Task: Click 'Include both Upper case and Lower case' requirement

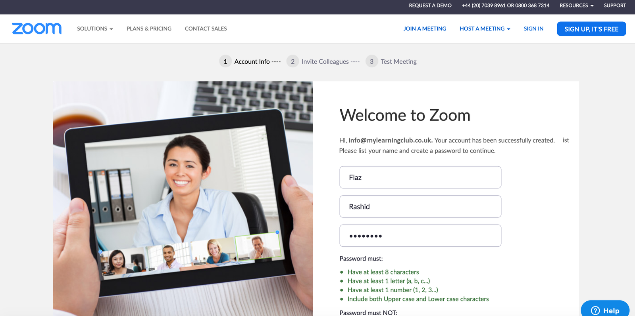Action: point(418,299)
